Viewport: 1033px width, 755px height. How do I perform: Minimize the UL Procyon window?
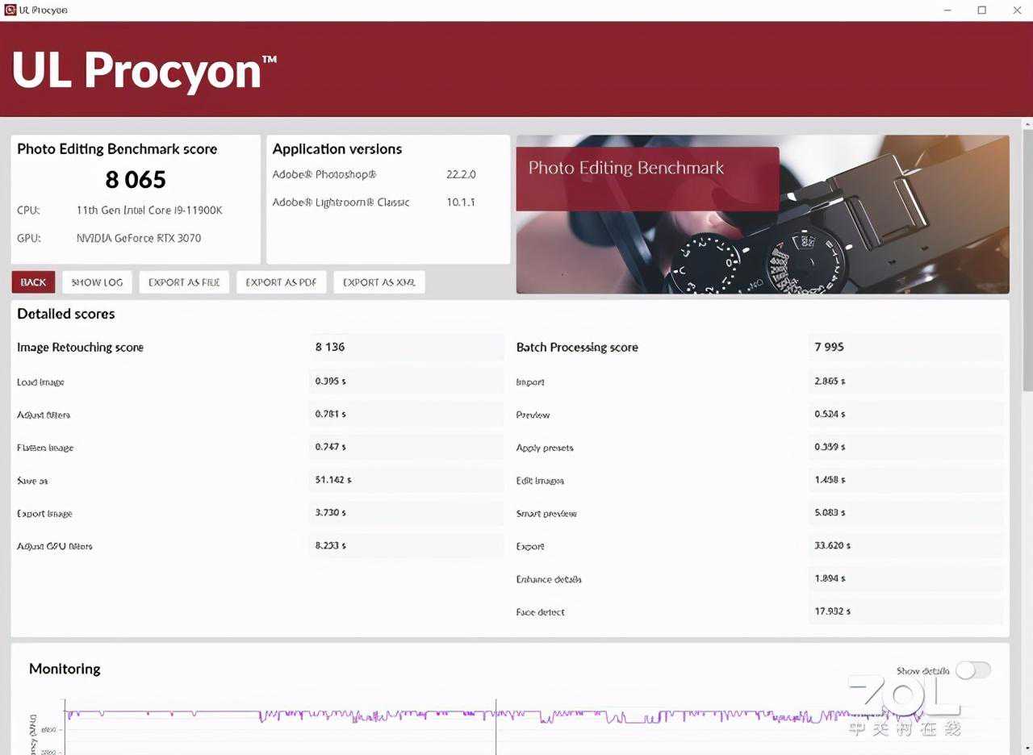pos(947,10)
